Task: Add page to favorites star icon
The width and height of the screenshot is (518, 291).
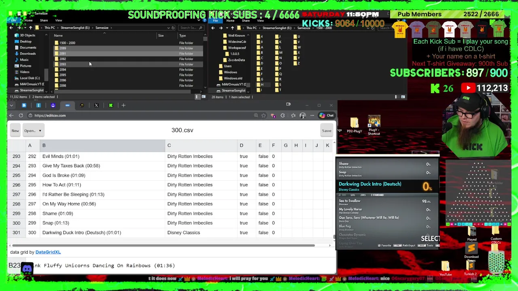Action: click(x=263, y=116)
